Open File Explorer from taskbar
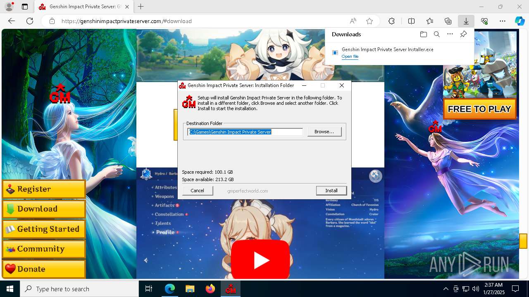The image size is (529, 297). point(190,289)
